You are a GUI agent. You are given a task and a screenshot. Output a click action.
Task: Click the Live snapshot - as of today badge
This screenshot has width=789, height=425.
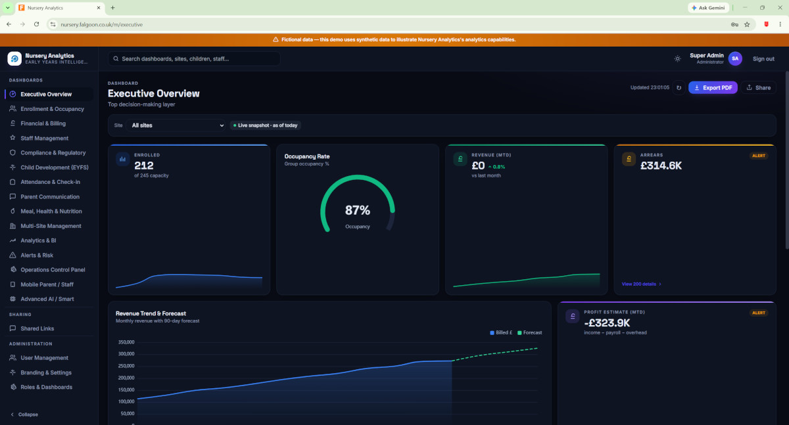tap(266, 125)
